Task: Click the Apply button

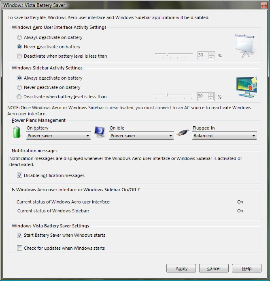Action: click(181, 268)
